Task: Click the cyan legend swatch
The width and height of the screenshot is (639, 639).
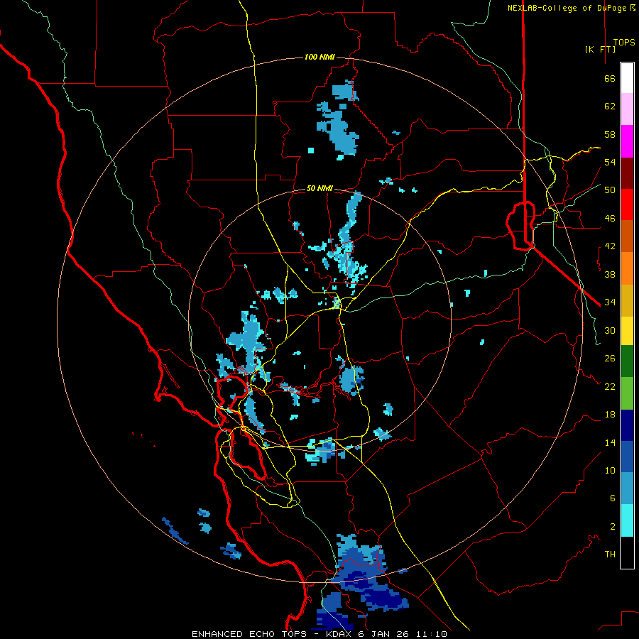Action: tap(627, 520)
